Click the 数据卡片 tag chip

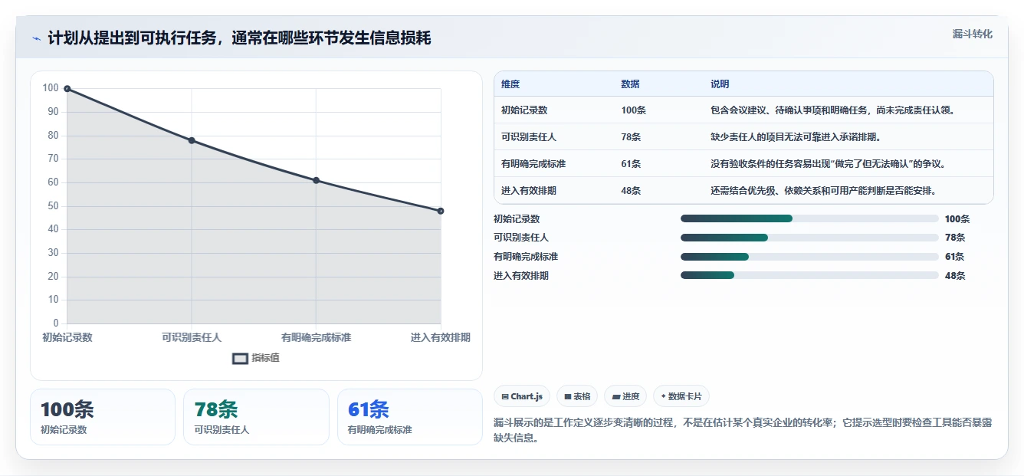(681, 396)
